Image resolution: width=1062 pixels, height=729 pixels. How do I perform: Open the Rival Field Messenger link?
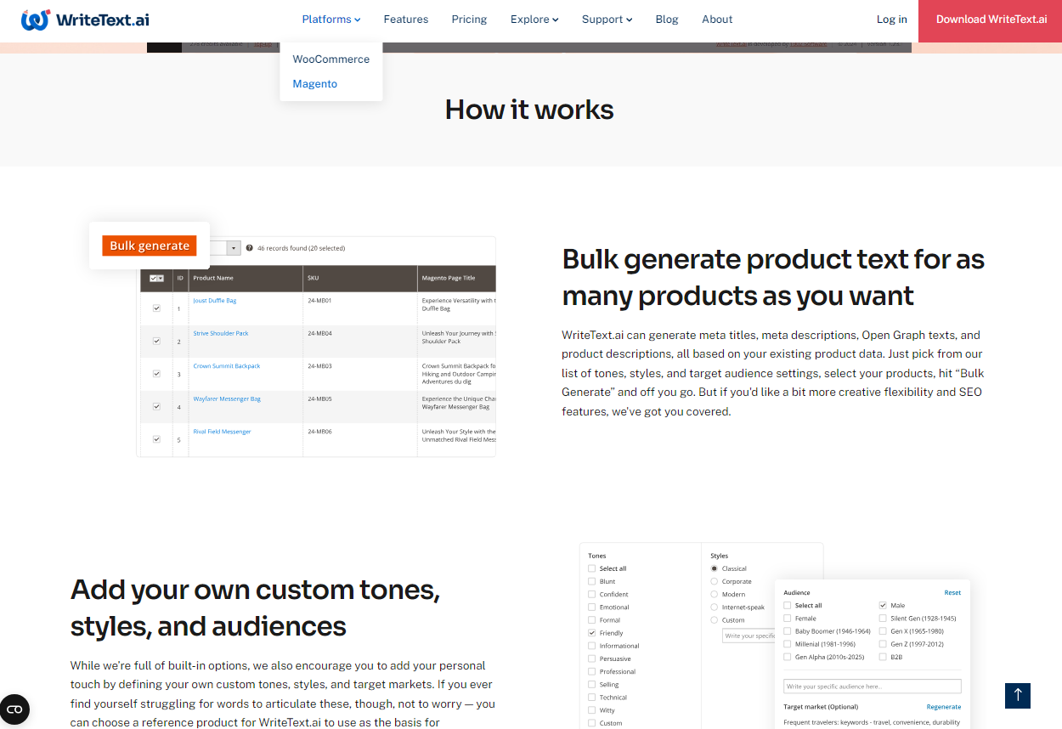click(222, 432)
